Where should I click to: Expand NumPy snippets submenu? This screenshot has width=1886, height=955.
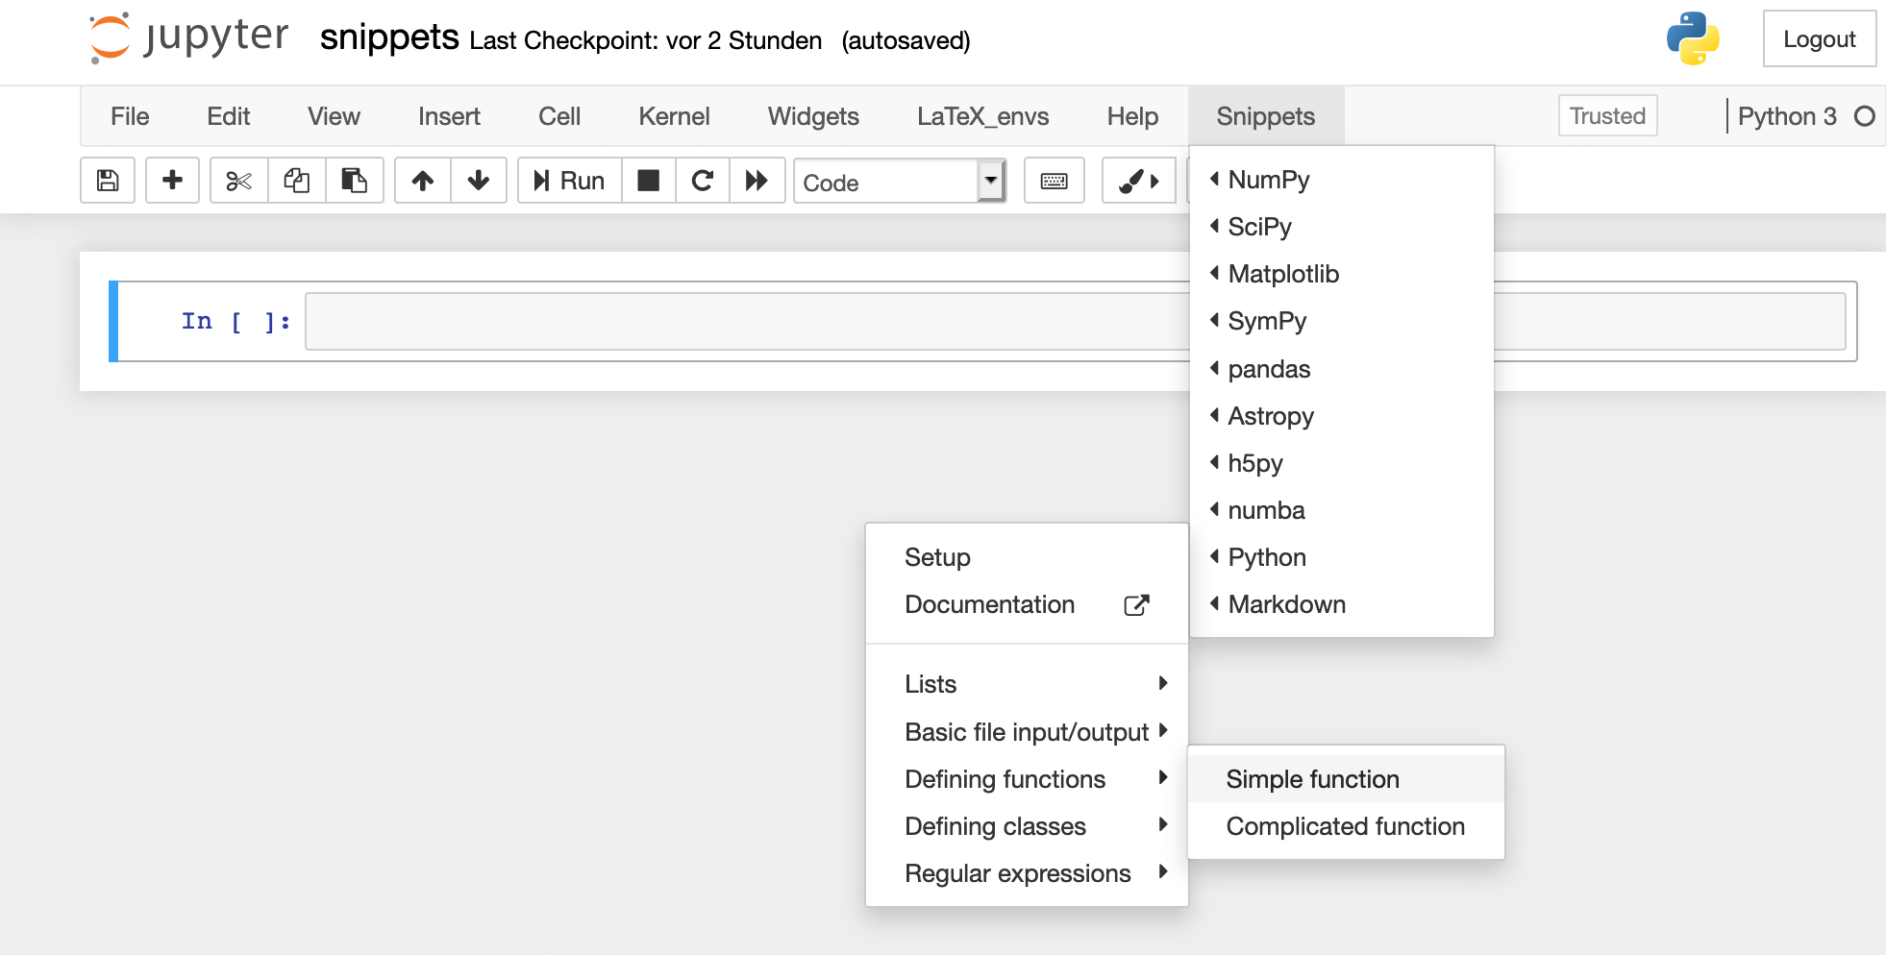click(1341, 180)
